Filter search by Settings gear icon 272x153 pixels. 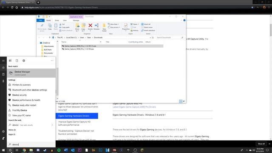pyautogui.click(x=24, y=60)
